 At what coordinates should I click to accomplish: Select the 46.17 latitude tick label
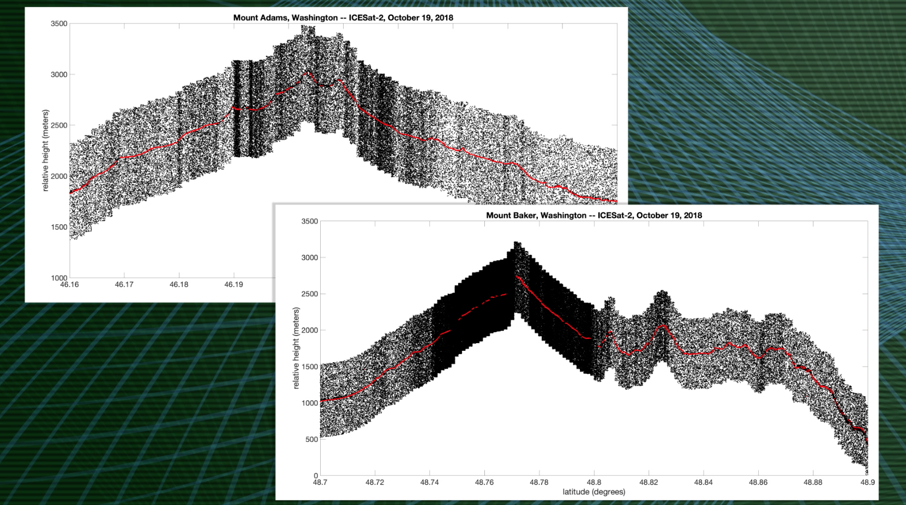124,284
